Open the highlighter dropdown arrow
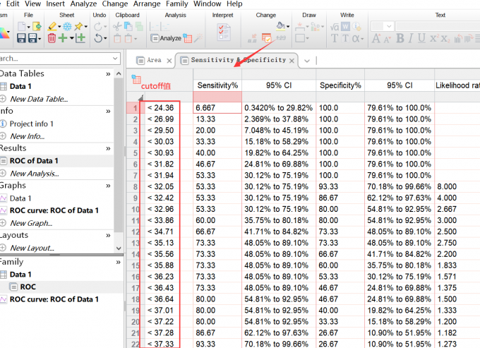The width and height of the screenshot is (480, 348). (x=59, y=27)
